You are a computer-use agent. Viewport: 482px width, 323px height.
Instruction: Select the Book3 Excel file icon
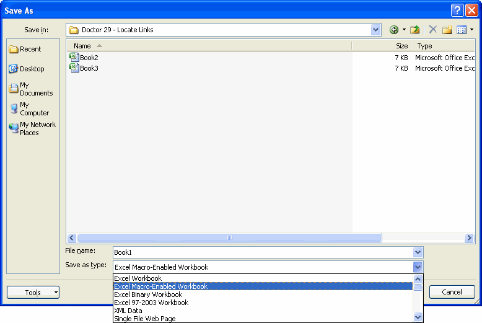point(74,68)
